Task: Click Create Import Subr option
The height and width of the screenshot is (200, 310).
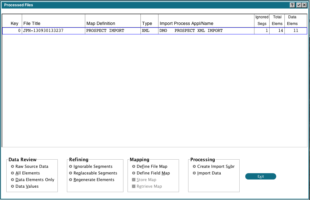Action: 216,166
